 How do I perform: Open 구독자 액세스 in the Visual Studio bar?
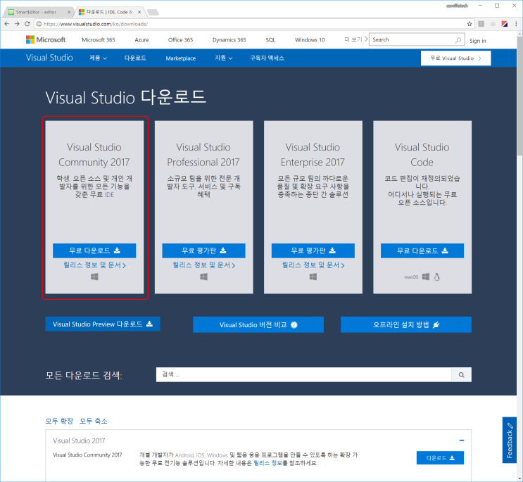tap(267, 58)
